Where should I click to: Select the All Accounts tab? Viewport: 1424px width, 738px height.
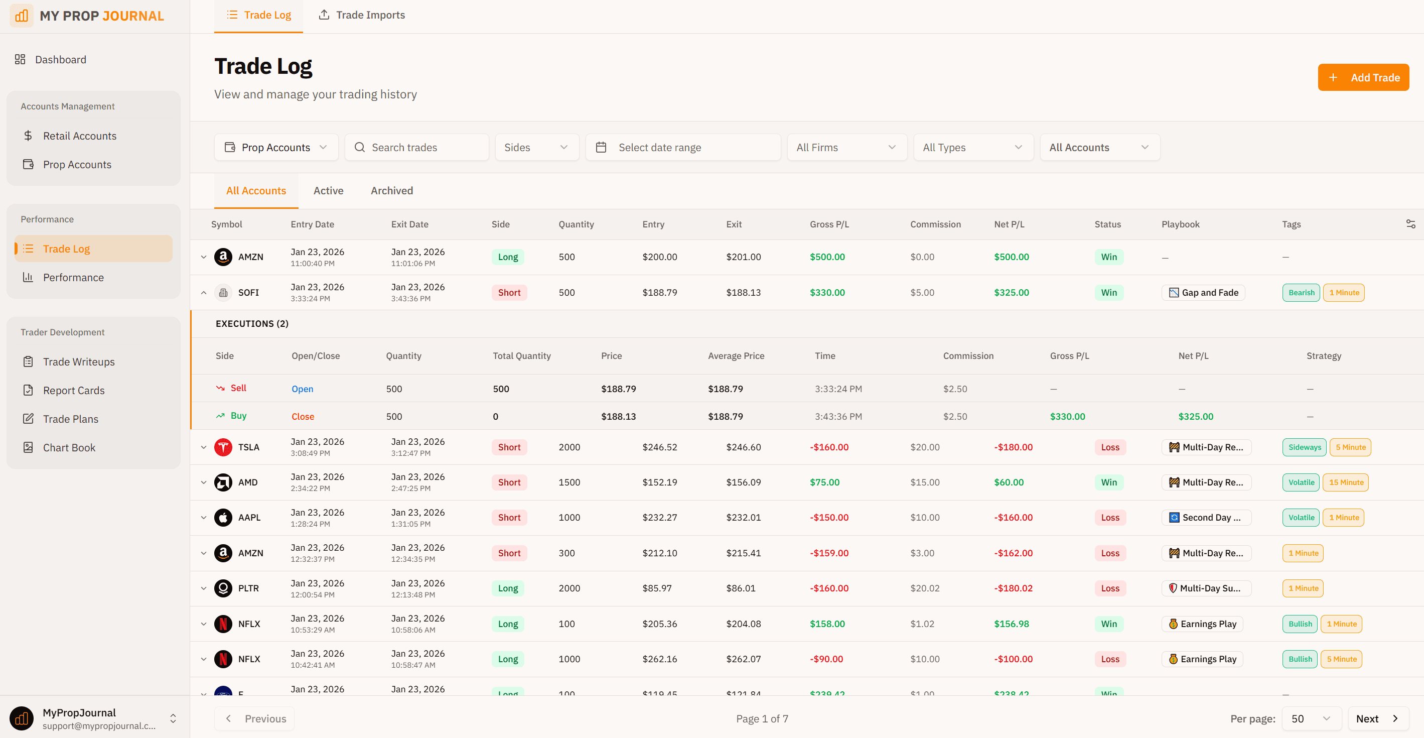pos(256,190)
